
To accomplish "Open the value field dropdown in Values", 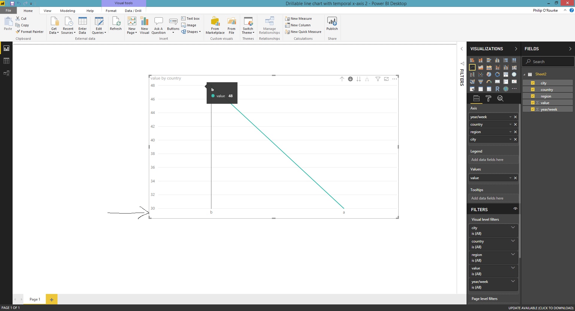I will [510, 178].
